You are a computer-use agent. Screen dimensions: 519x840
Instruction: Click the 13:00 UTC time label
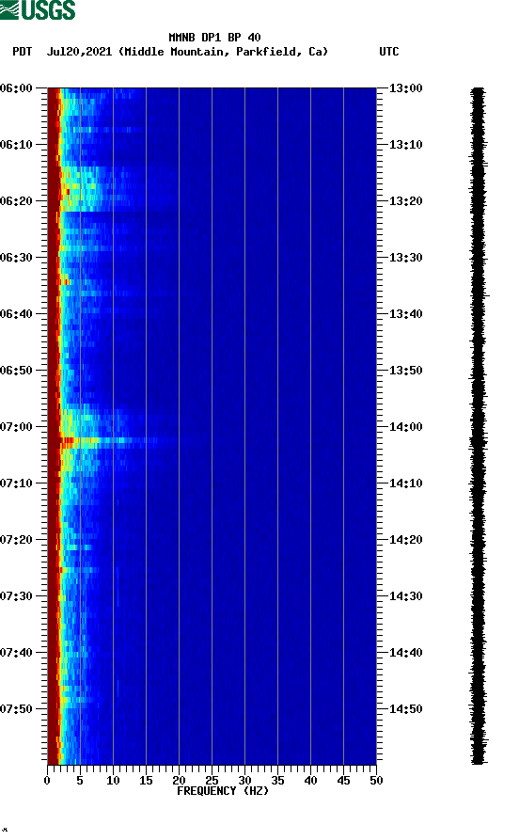click(406, 87)
